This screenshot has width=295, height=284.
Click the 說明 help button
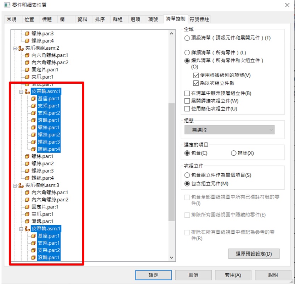click(273, 275)
